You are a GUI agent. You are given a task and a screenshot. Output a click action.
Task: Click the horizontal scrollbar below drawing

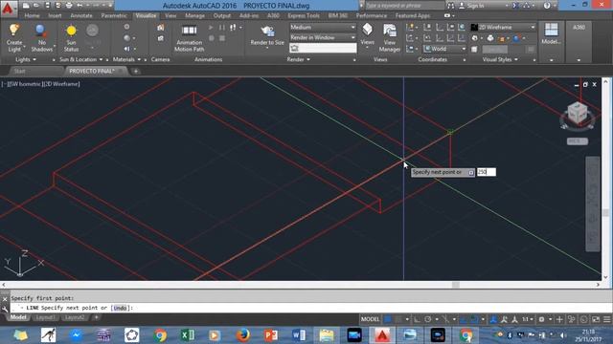point(301,285)
